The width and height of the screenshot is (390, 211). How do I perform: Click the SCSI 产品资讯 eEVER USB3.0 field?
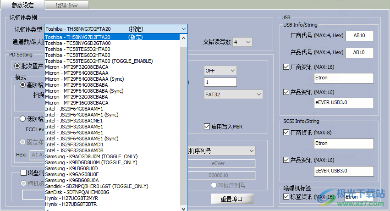click(x=344, y=171)
